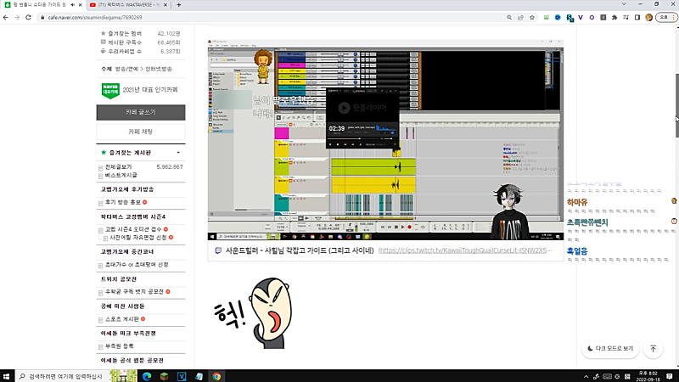Click the clip title 사운드힐러 text
This screenshot has height=382, width=679.
coord(300,250)
